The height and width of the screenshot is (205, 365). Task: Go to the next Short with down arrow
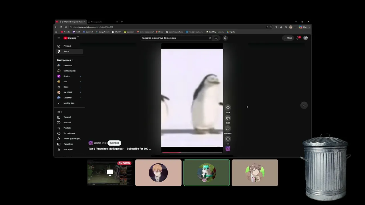(304, 105)
